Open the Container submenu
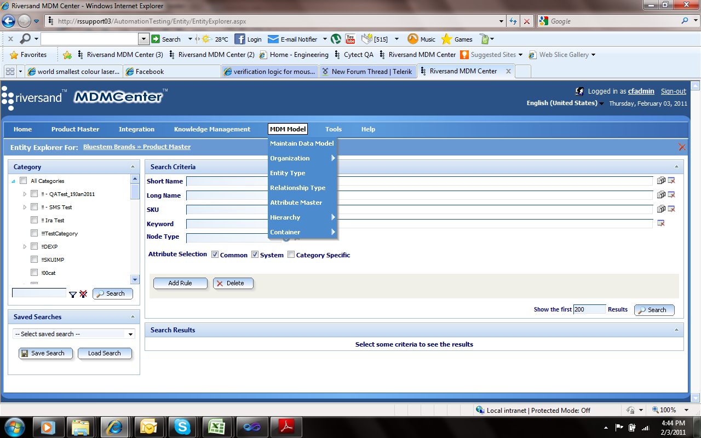Viewport: 701px width, 438px height. coord(303,232)
